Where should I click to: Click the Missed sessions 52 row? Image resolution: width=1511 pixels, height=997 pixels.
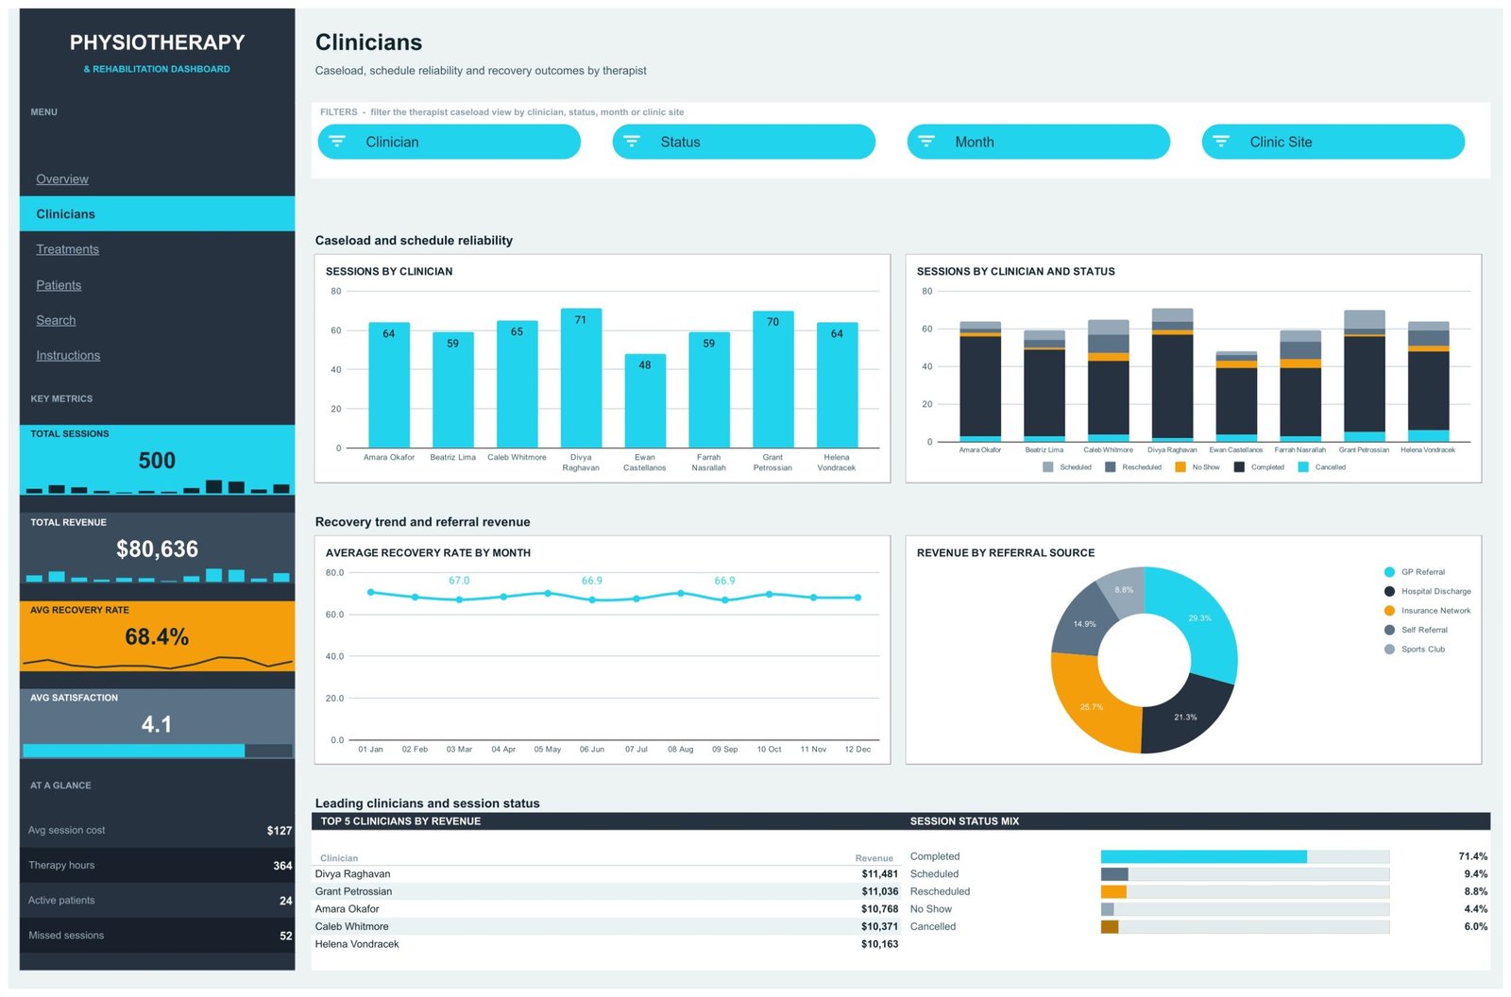[157, 936]
